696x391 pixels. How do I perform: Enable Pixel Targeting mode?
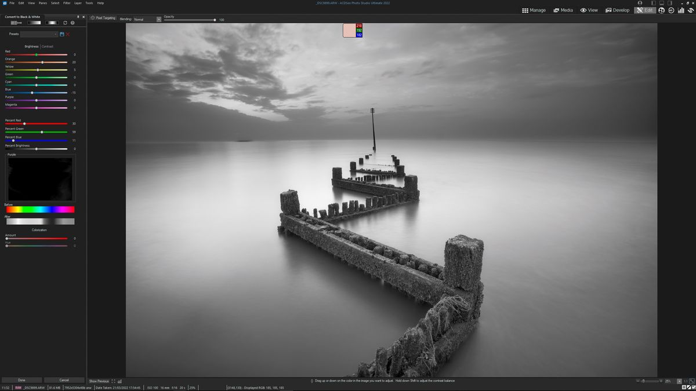(103, 18)
